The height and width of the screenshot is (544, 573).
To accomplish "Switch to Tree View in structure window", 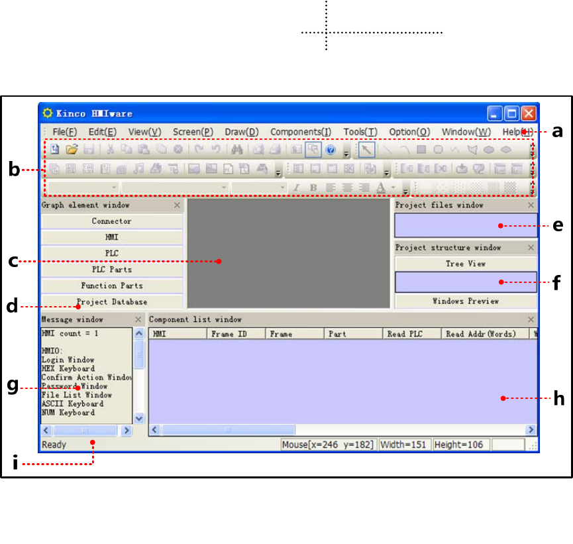I will coord(466,264).
